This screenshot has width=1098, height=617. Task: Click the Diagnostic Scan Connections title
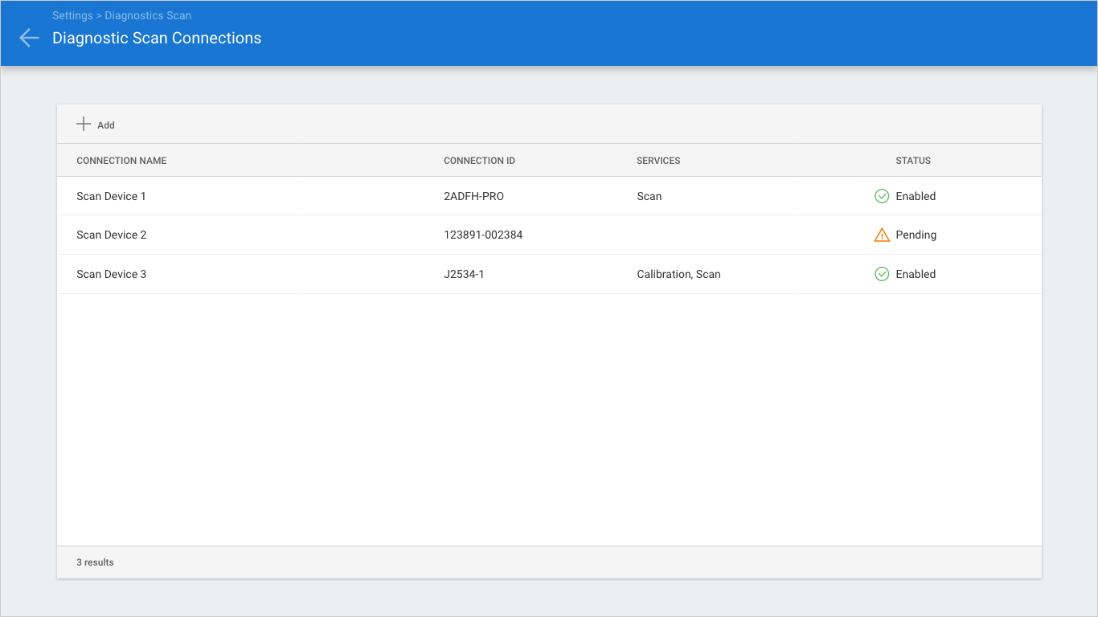(157, 38)
